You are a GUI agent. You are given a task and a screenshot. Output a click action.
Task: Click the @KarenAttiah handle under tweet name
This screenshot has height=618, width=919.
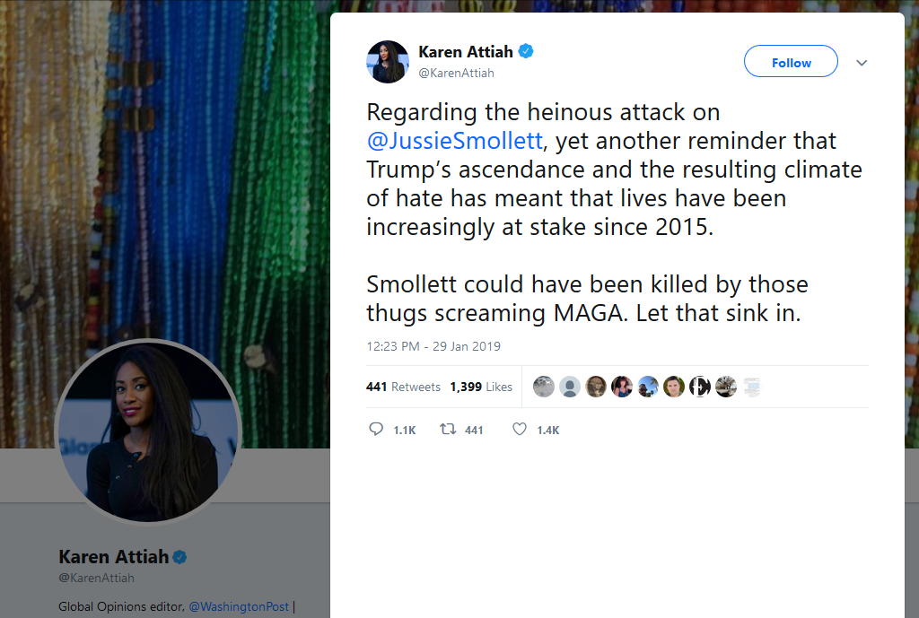456,73
